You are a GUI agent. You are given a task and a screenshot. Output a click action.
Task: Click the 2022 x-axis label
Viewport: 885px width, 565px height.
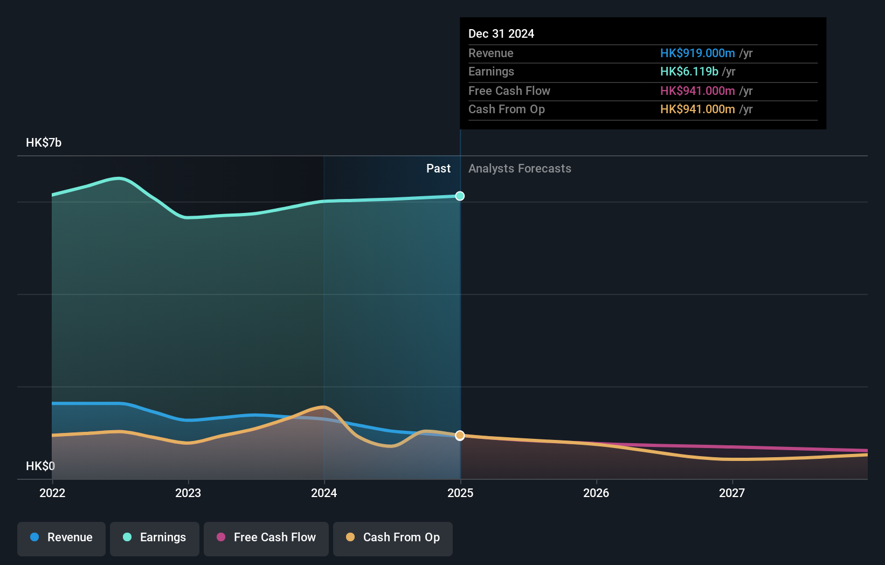click(52, 493)
